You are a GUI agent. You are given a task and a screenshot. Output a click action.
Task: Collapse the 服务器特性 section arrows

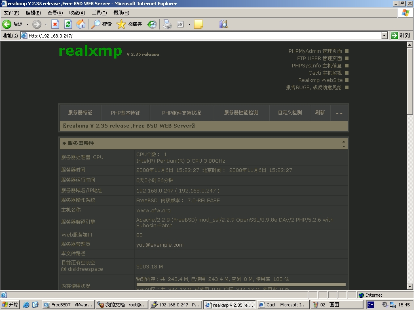344,144
